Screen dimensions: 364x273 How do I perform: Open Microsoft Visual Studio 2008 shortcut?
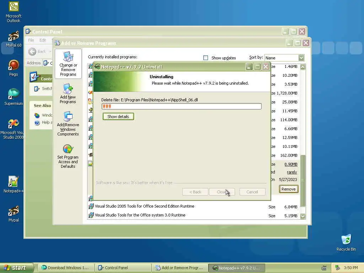(x=13, y=129)
